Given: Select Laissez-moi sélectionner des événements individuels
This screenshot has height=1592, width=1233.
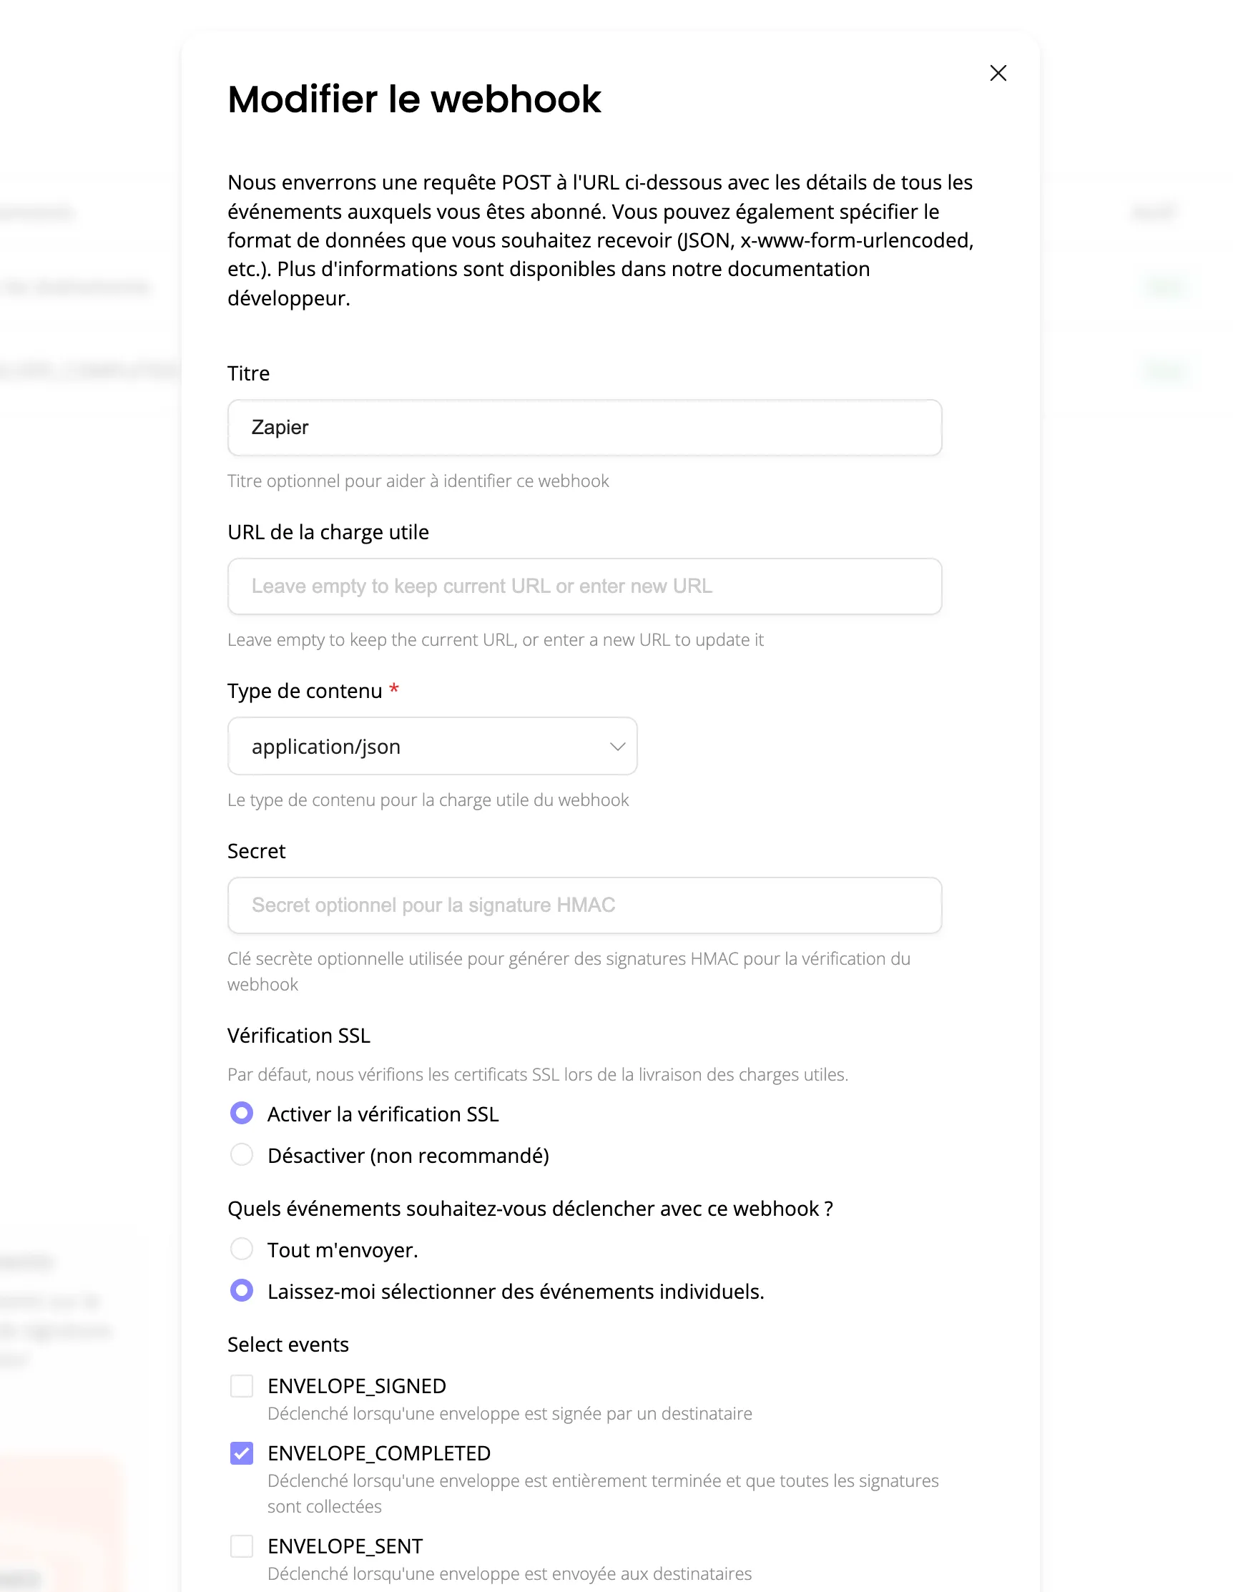Looking at the screenshot, I should click(x=241, y=1291).
